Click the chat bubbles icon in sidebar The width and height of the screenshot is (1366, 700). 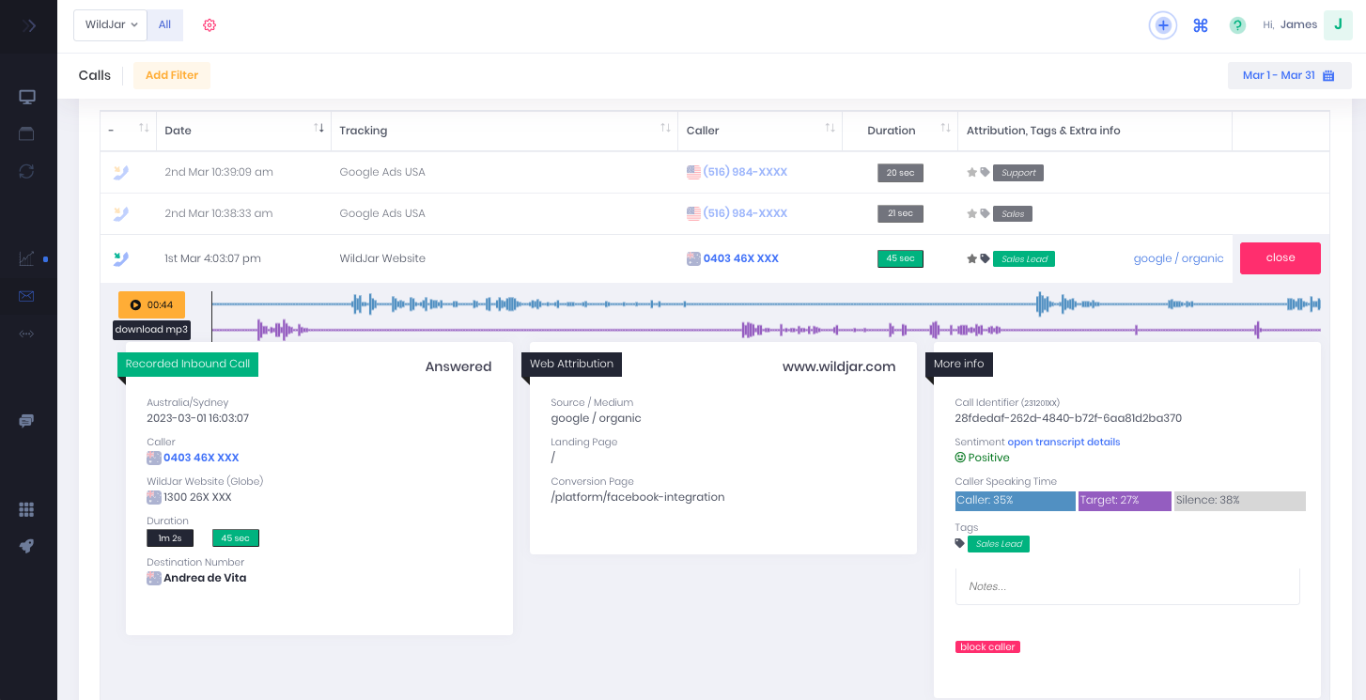pos(27,420)
